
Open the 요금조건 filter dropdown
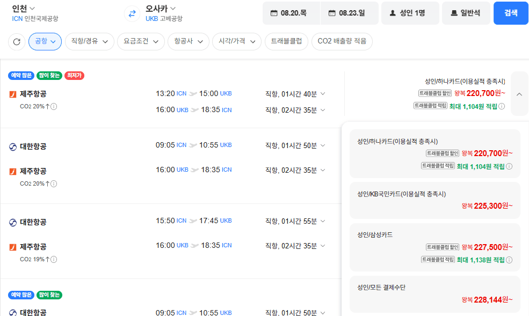[x=141, y=41]
